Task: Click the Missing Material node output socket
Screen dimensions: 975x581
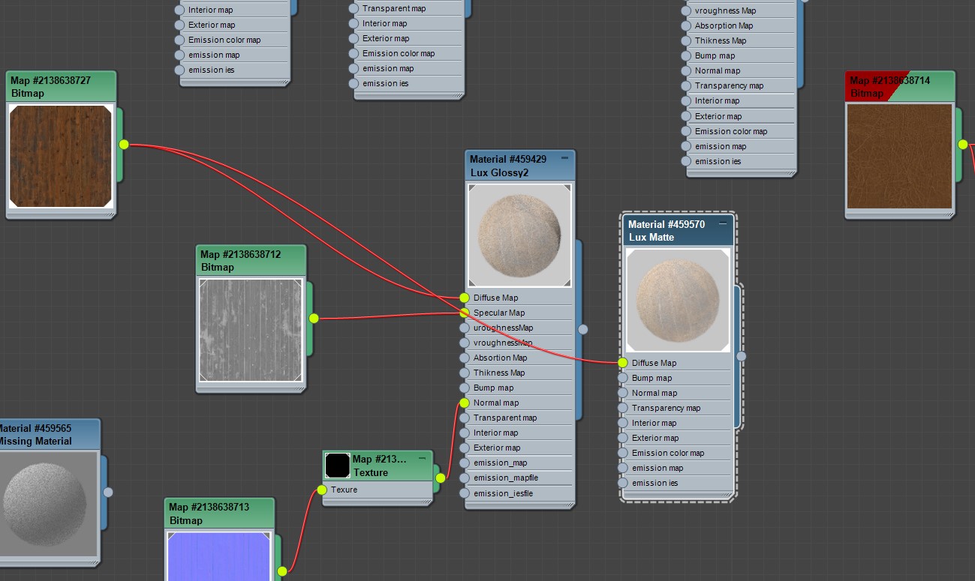Action: tap(108, 493)
